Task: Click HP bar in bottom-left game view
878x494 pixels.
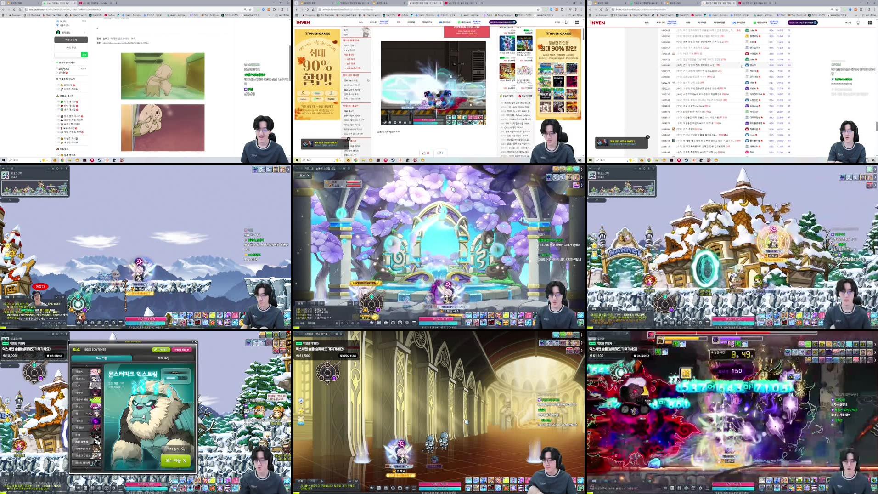Action: [146, 484]
